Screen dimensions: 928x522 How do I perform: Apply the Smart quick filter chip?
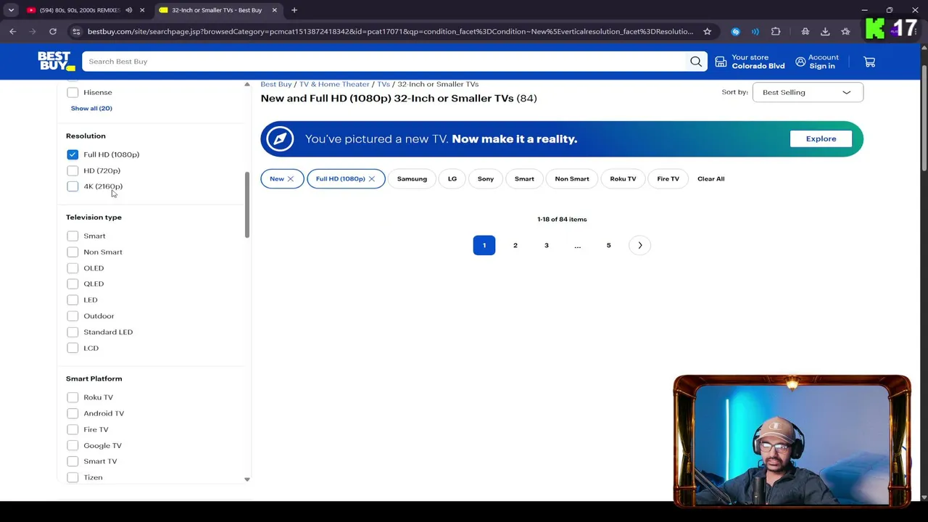[x=524, y=179]
